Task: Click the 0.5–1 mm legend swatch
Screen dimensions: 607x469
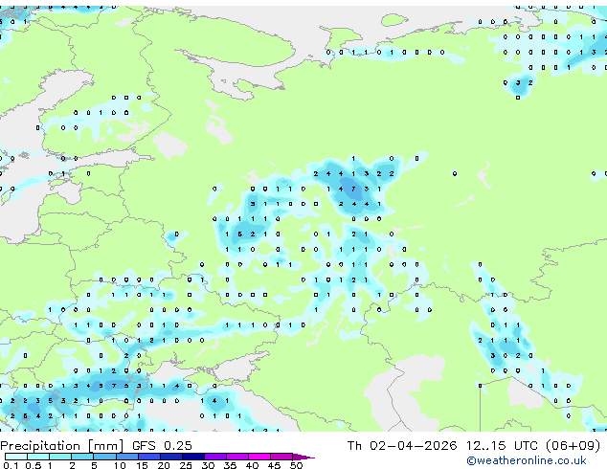Action: 38,457
